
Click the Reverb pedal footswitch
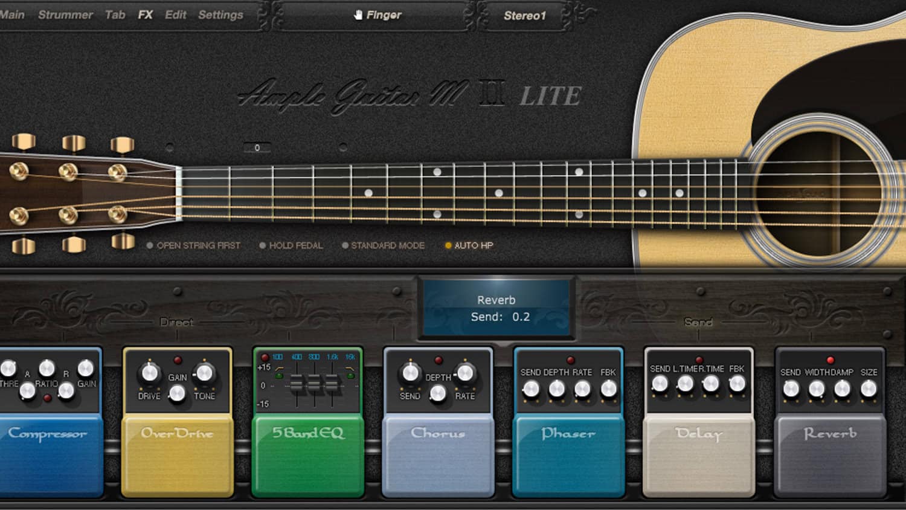click(830, 456)
